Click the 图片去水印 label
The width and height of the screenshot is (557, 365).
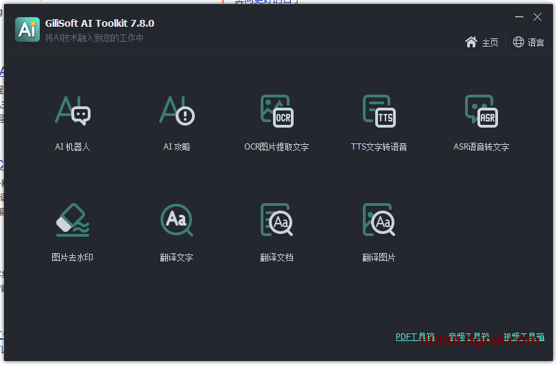pos(73,257)
